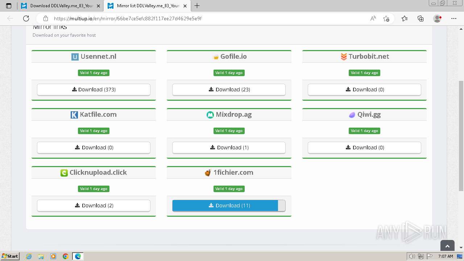Download from Mixdrop.ag (1)
Viewport: 464px width, 261px height.
pos(229,148)
